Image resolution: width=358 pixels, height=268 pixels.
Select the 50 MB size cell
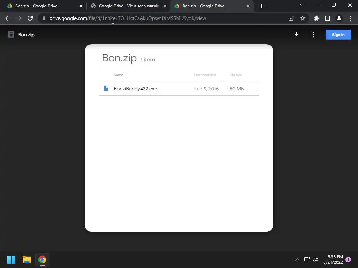[x=237, y=89]
